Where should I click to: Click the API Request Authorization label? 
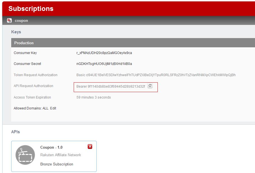(33, 86)
